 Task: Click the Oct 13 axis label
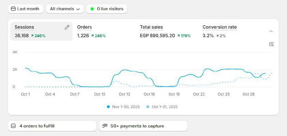[124, 94]
